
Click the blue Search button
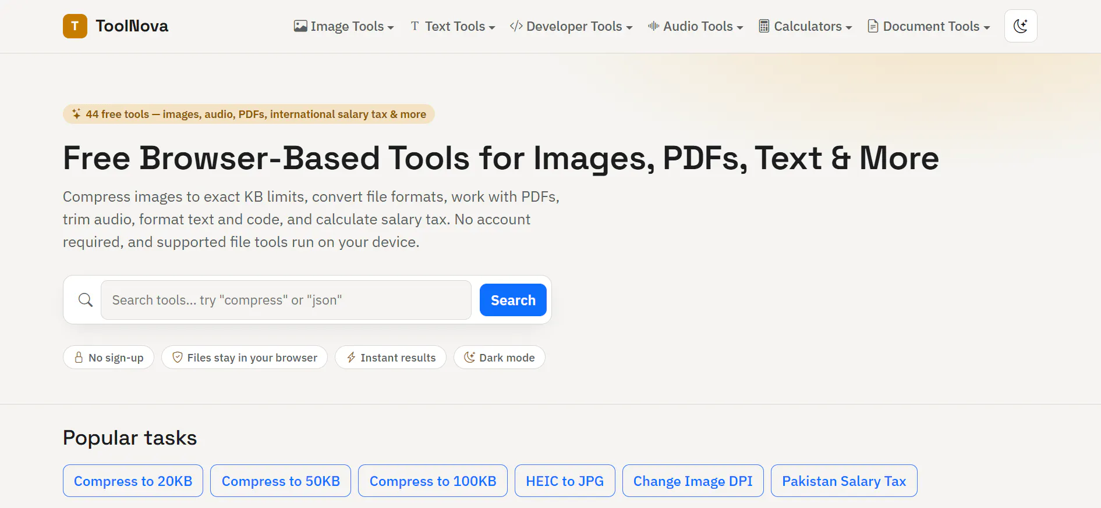(513, 300)
